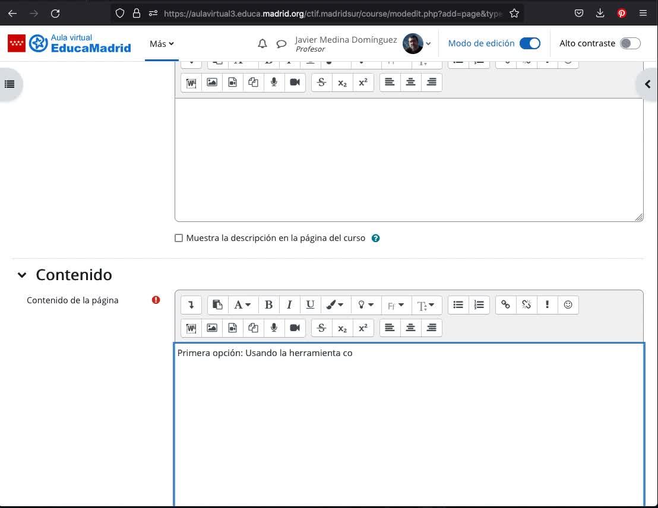Open the font color dropdown in Contenido

(335, 305)
